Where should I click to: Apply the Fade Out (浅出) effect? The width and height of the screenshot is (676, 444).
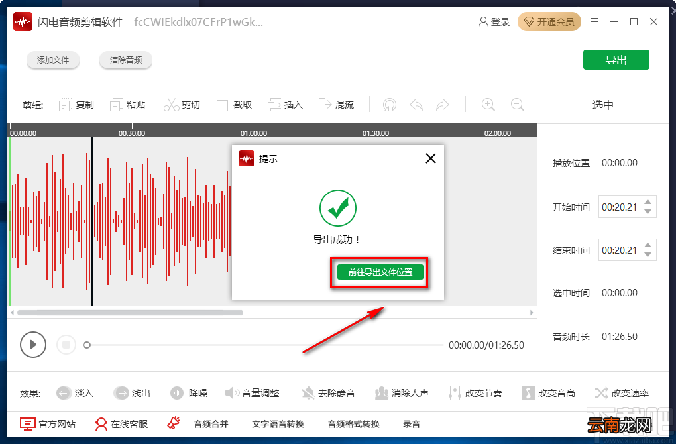tap(132, 393)
